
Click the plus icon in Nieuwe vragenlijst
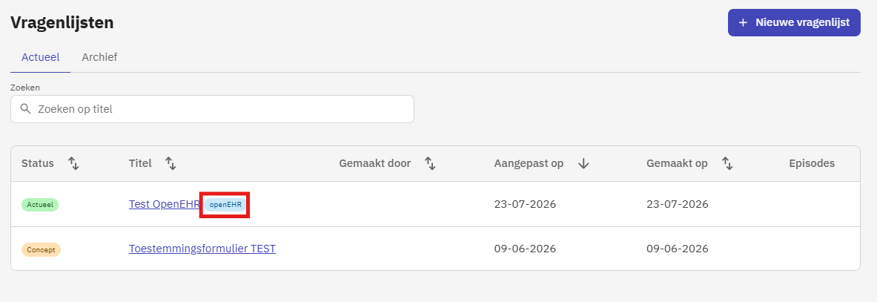tap(743, 22)
